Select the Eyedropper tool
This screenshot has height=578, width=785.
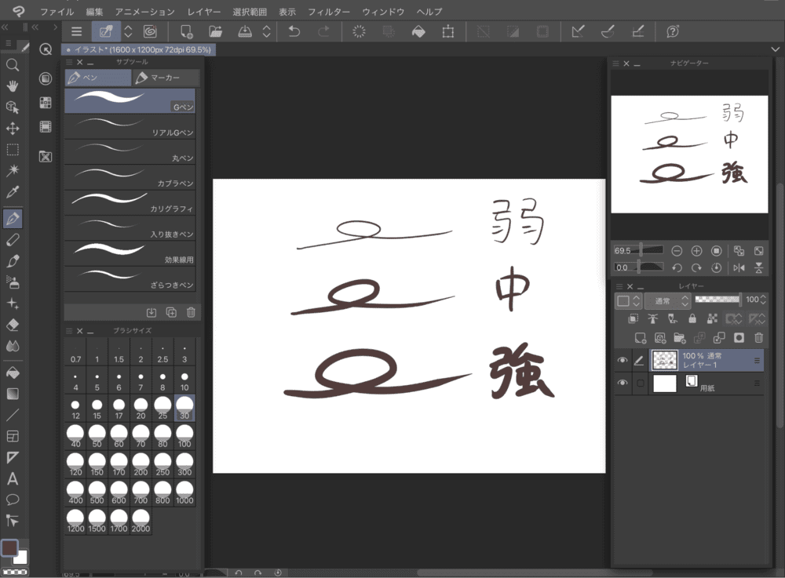[13, 192]
